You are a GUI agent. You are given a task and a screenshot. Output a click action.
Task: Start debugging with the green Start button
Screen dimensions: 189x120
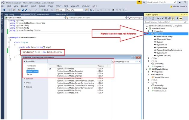(x=45, y=10)
